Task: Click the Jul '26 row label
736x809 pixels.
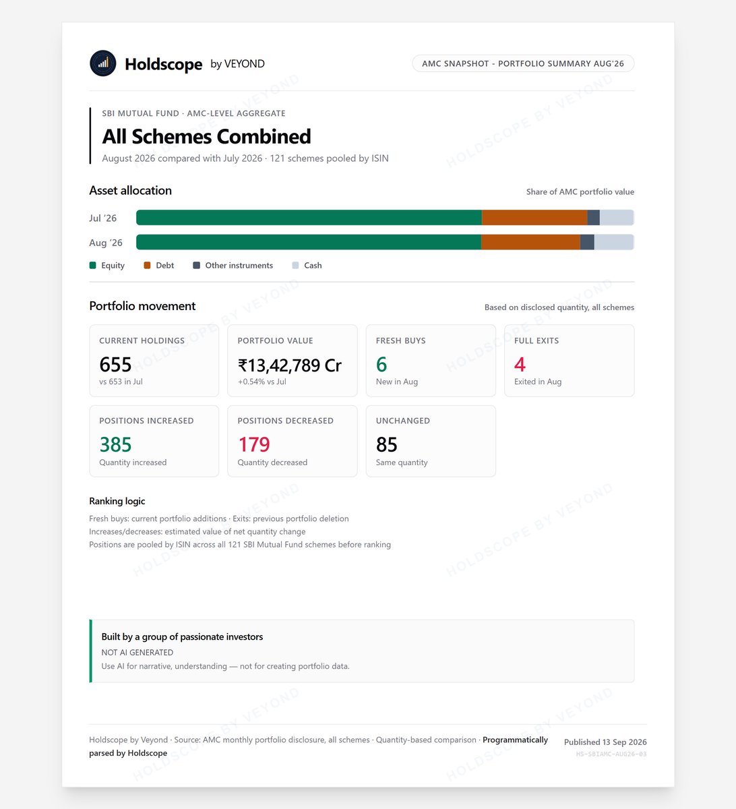Action: (103, 218)
